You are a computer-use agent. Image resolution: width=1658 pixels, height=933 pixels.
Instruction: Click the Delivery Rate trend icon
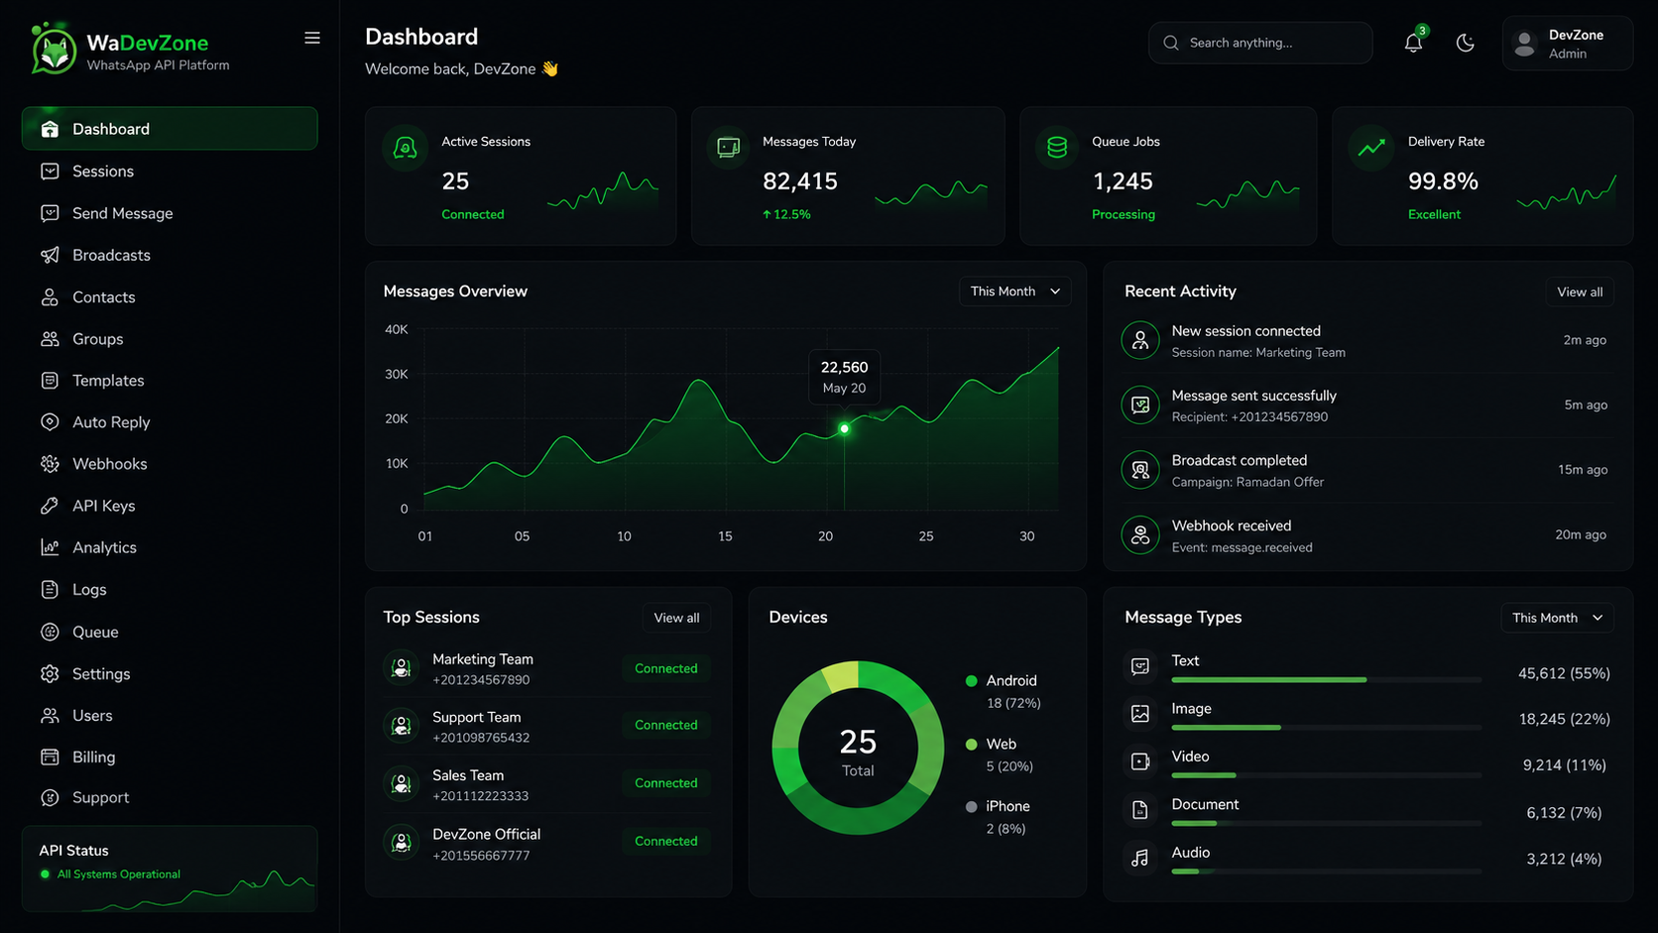coord(1371,148)
